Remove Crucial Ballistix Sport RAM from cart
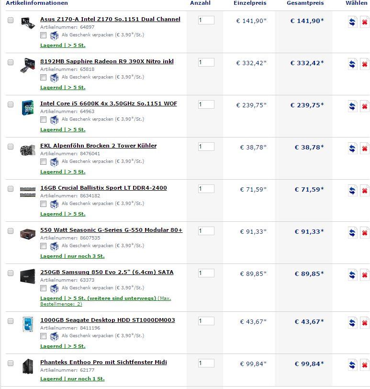This screenshot has width=370, height=389. tap(364, 191)
